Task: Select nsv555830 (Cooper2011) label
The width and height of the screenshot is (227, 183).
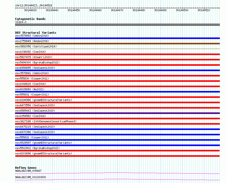Action: 32,79
